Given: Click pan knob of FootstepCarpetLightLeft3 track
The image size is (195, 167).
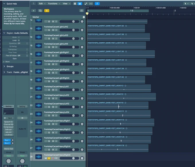Looking at the screenshot, I should 82,38.
